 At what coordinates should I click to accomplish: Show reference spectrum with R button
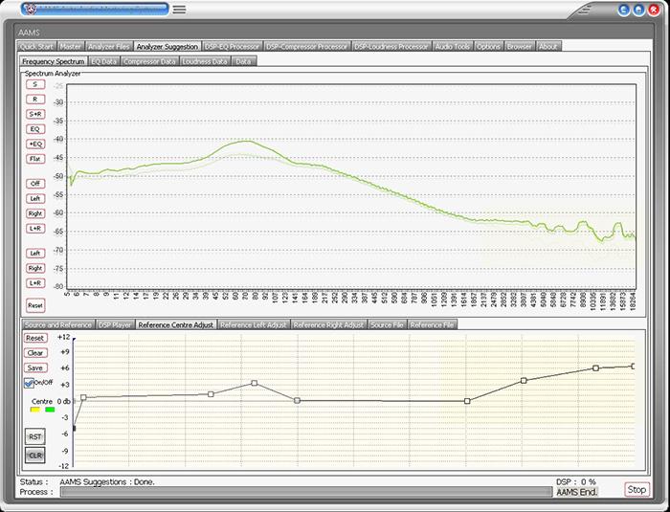(x=35, y=100)
